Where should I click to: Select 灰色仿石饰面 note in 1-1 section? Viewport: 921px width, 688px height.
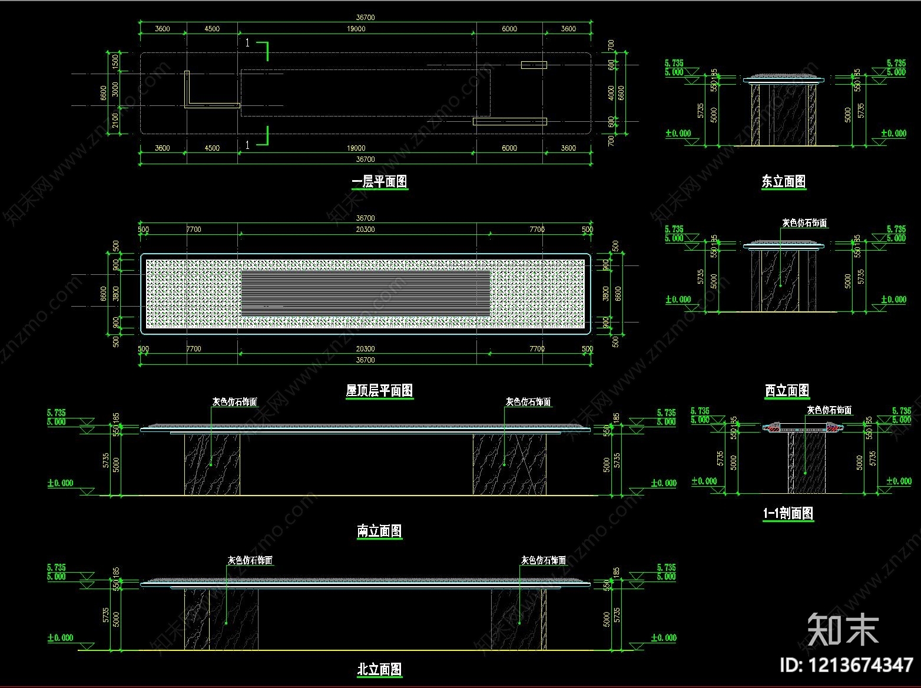point(829,410)
